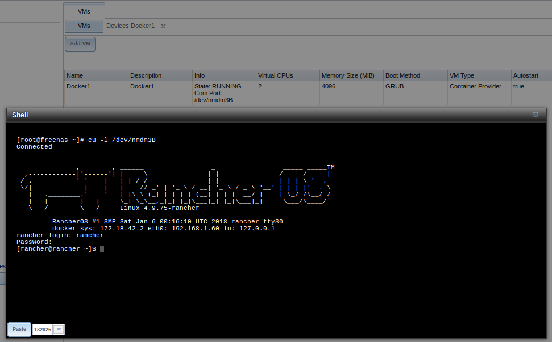Click the 132x25 terminal size field
552x342 pixels.
pyautogui.click(x=43, y=330)
